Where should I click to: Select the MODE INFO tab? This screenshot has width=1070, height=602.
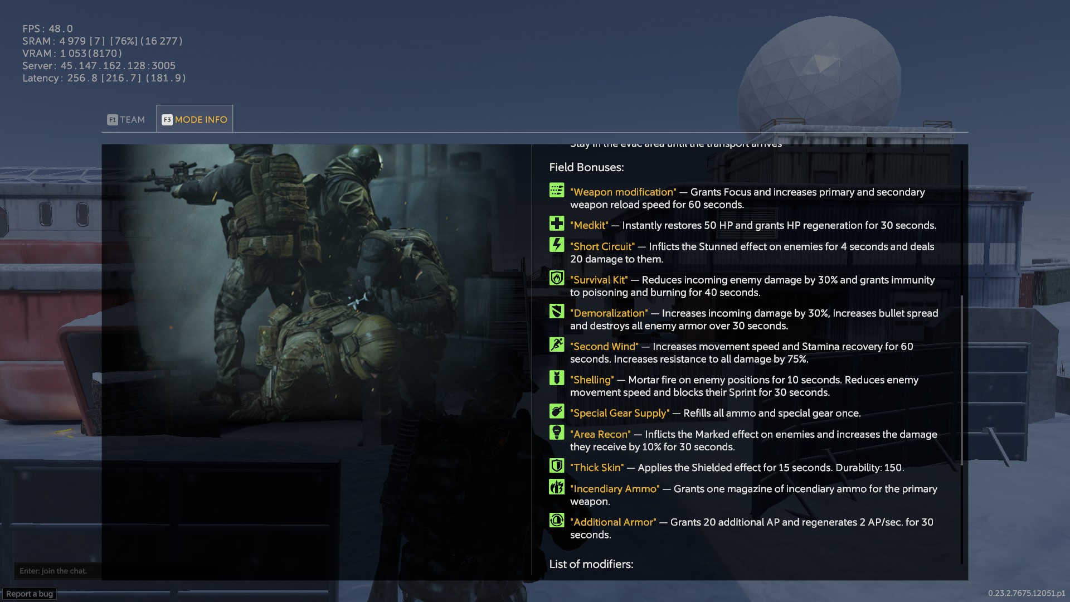(194, 120)
